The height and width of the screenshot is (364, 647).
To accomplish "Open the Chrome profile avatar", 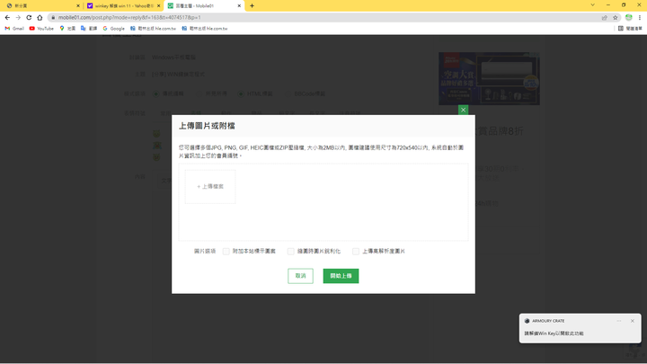I will point(628,17).
